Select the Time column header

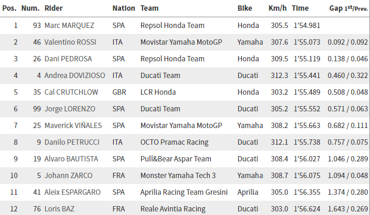300,8
